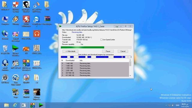Click the ENG language indicator
Image resolution: width=192 pixels, height=108 pixels.
178,105
